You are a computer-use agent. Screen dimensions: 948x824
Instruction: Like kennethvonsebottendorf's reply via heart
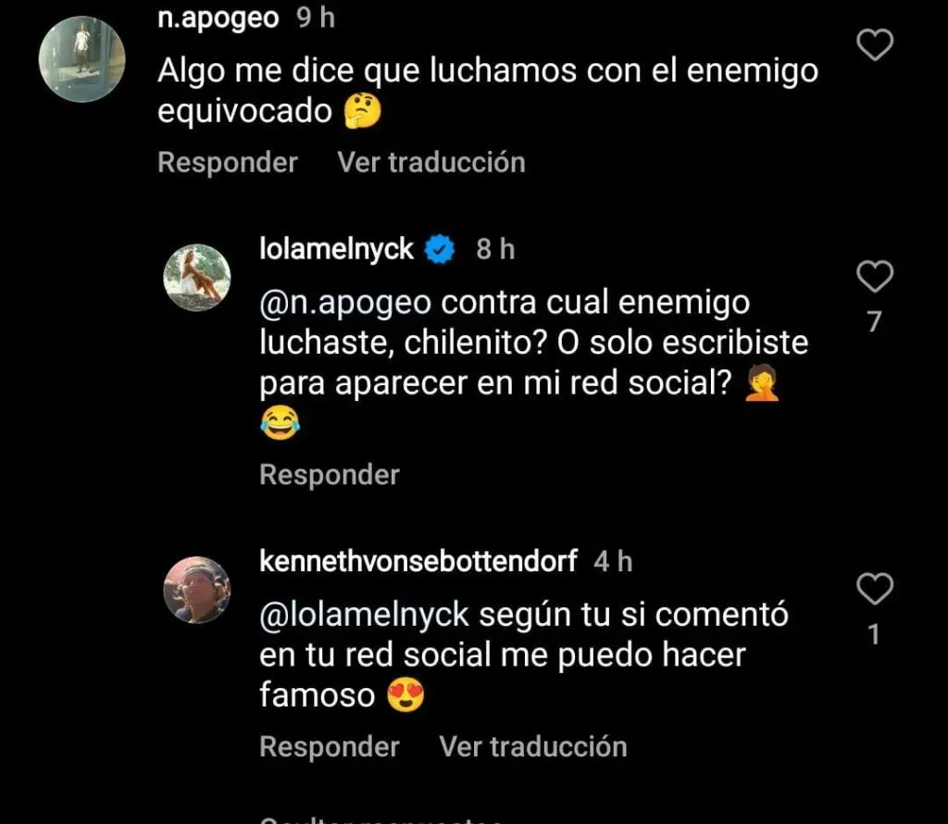(875, 588)
